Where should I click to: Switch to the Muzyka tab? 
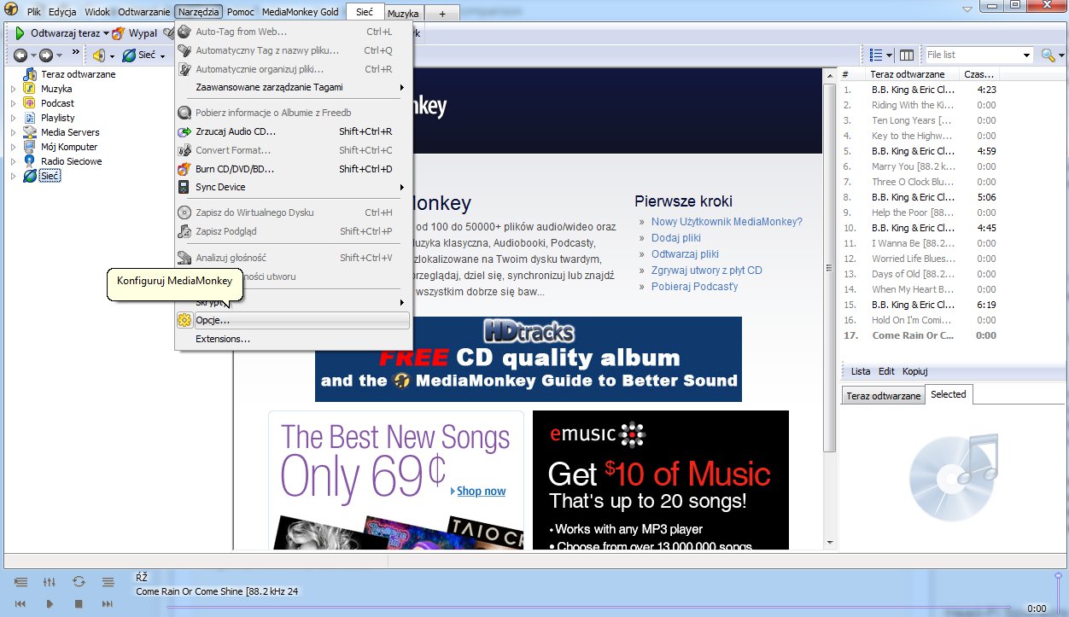click(403, 13)
